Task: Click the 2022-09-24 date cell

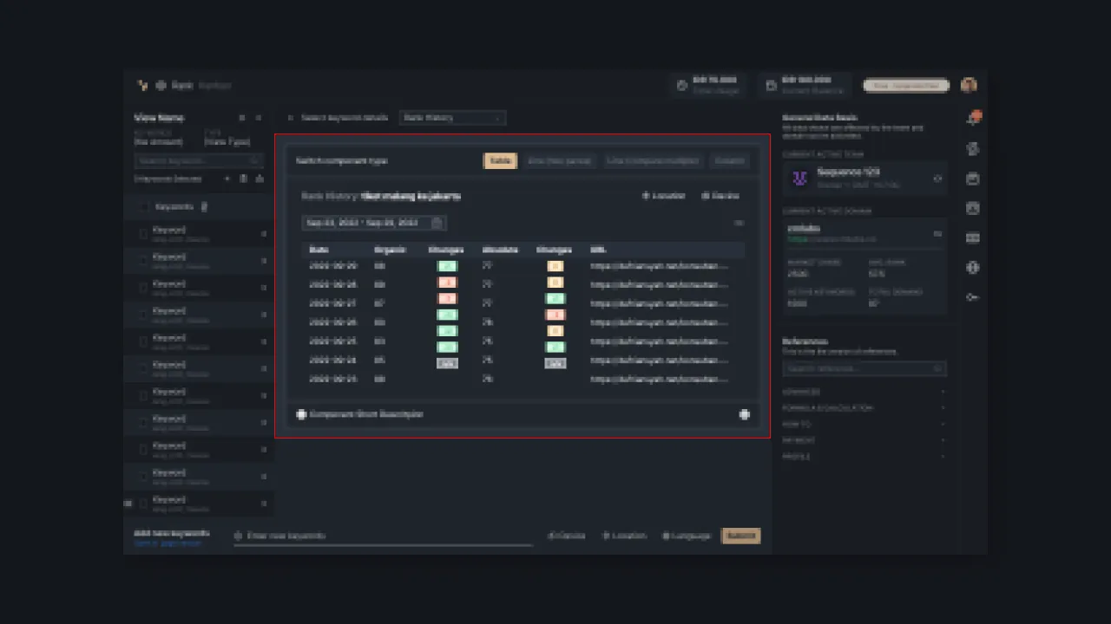Action: click(x=334, y=360)
